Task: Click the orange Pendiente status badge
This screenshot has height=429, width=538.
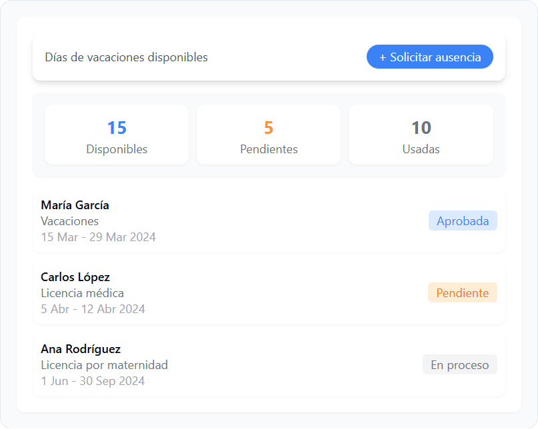Action: point(462,293)
